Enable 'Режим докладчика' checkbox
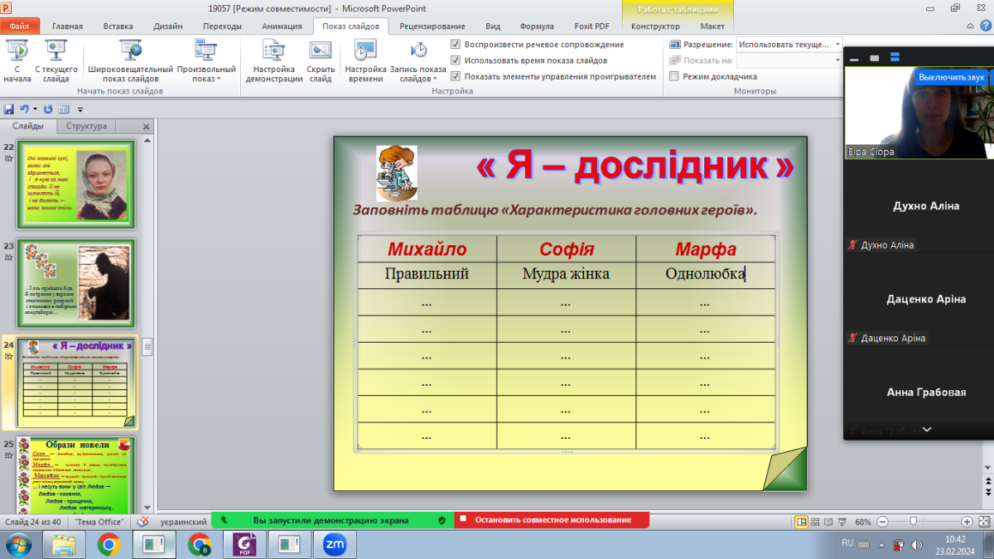Screen dimensions: 994x559 click(674, 76)
